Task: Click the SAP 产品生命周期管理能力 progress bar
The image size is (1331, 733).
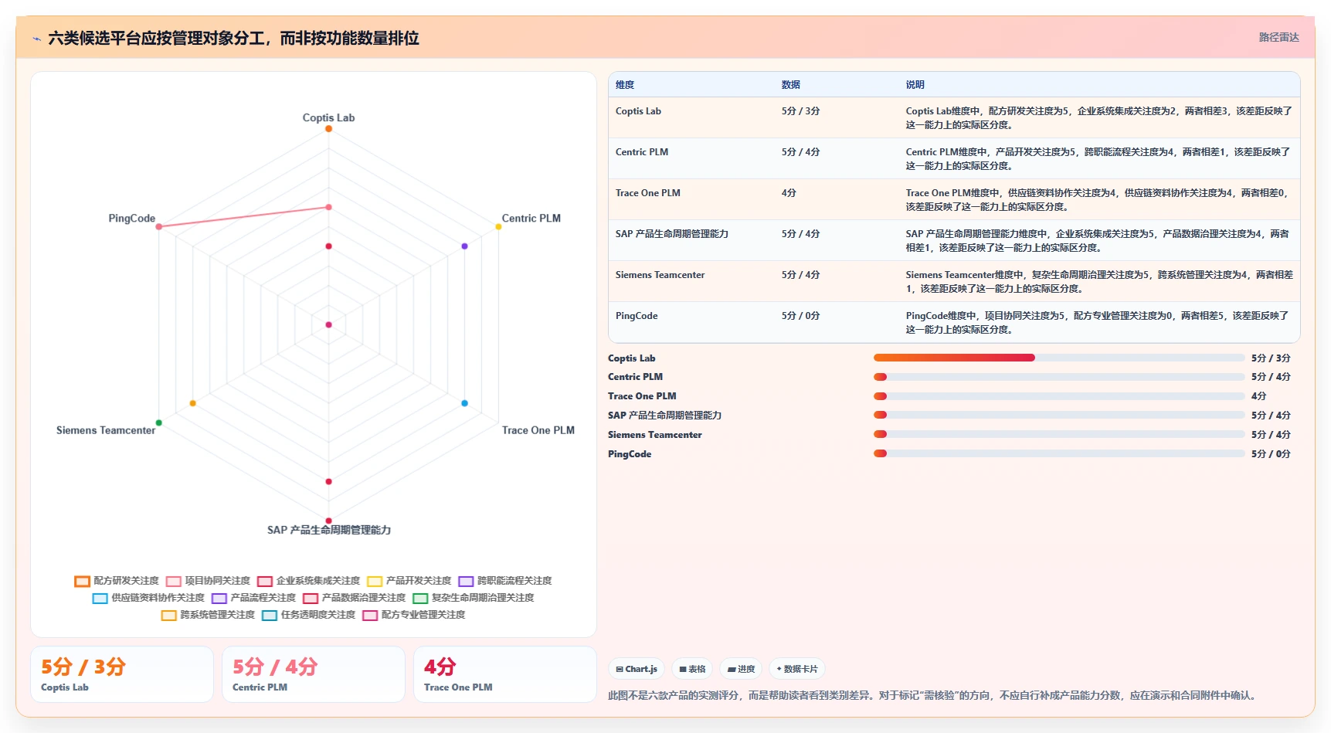Action: (1059, 415)
